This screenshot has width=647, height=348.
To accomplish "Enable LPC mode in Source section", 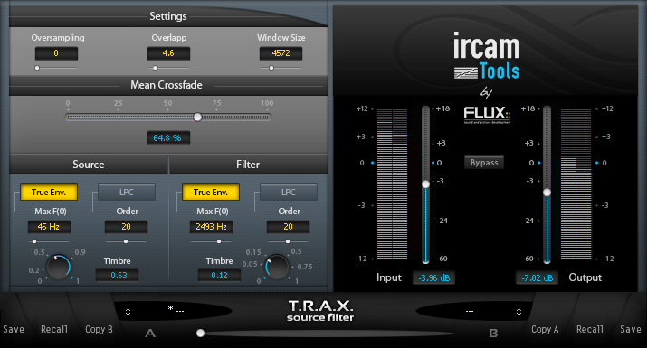I will click(127, 193).
